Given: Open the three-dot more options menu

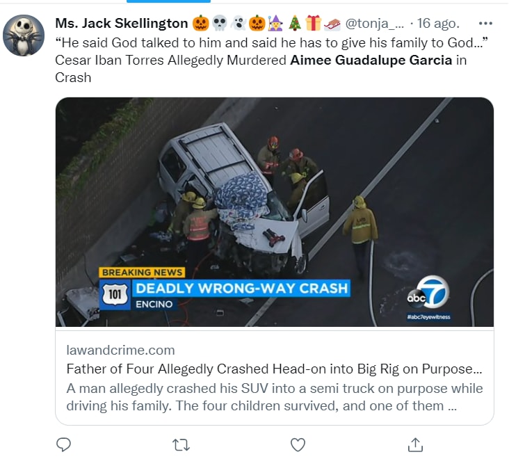Looking at the screenshot, I should [x=486, y=23].
